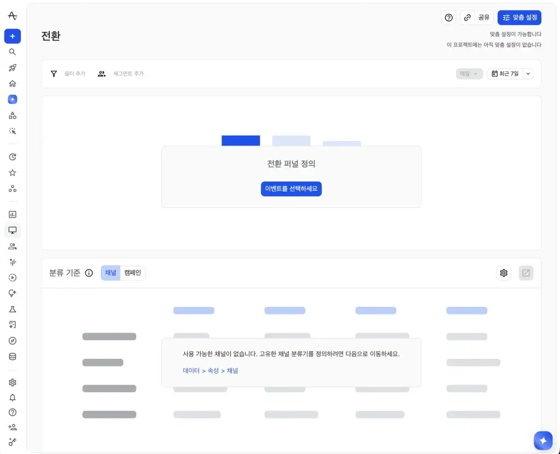The width and height of the screenshot is (560, 454).
Task: Click the question mark help icon beside 공유
Action: point(448,18)
